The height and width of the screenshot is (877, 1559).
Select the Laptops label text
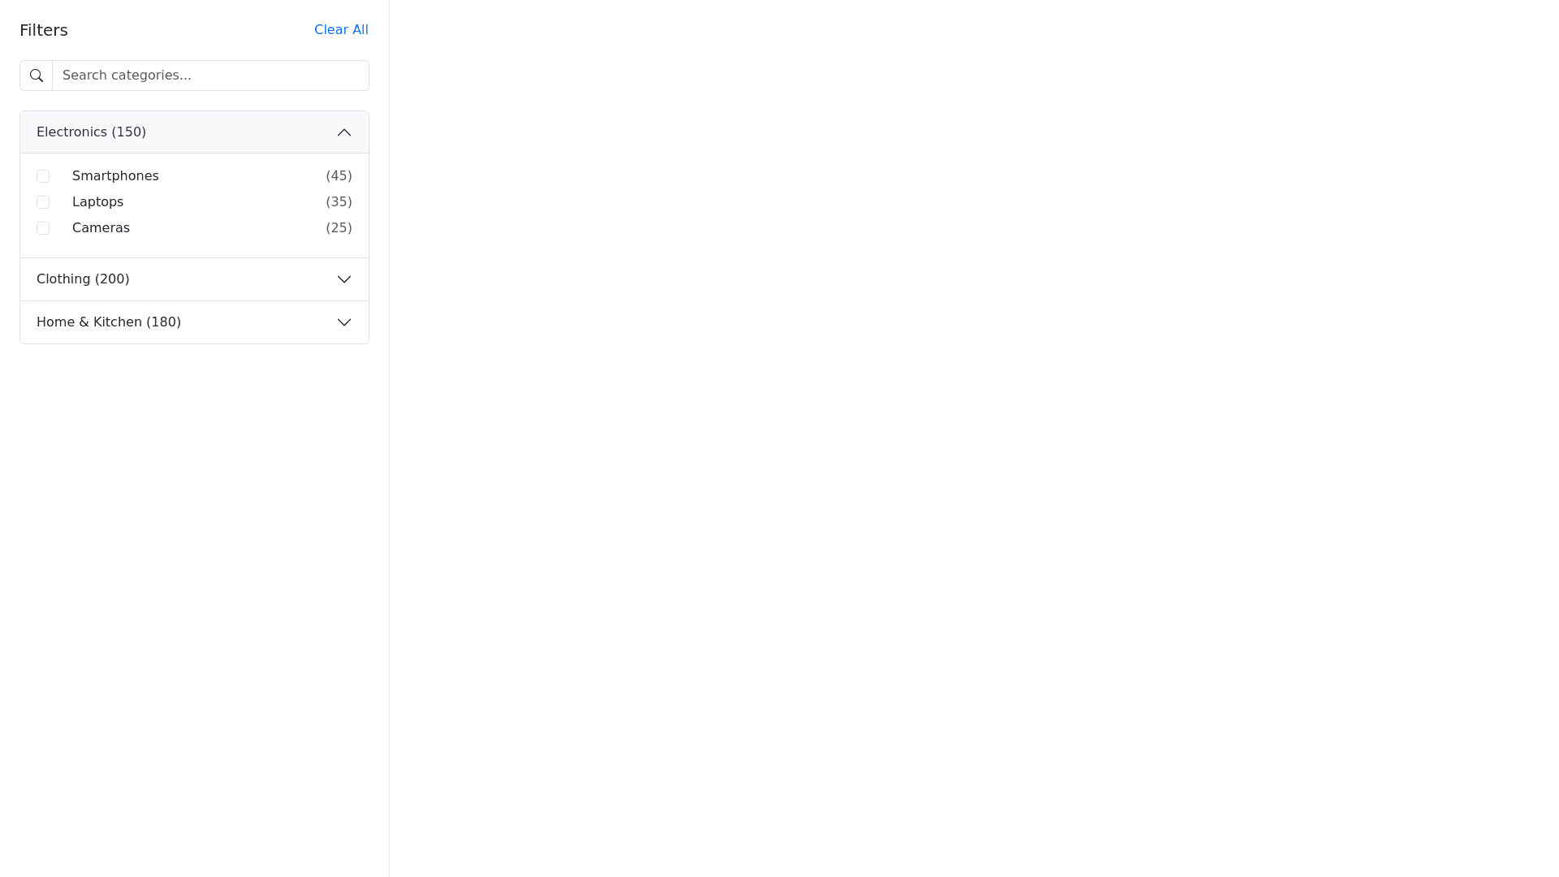(97, 202)
